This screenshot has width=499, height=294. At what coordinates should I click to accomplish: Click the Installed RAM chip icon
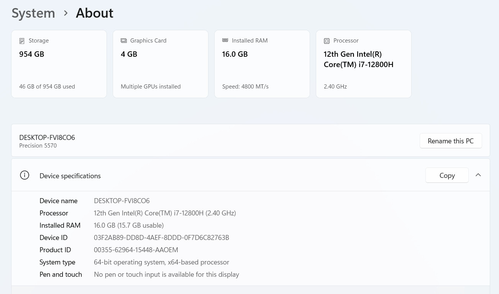point(225,40)
